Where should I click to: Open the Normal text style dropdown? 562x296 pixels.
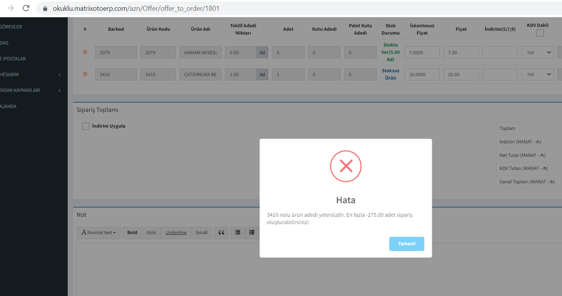pos(99,233)
